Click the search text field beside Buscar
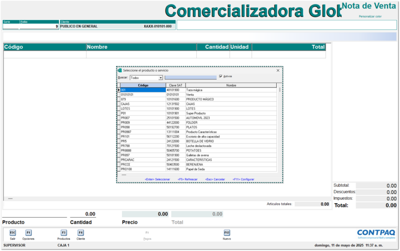 pyautogui.click(x=190, y=78)
